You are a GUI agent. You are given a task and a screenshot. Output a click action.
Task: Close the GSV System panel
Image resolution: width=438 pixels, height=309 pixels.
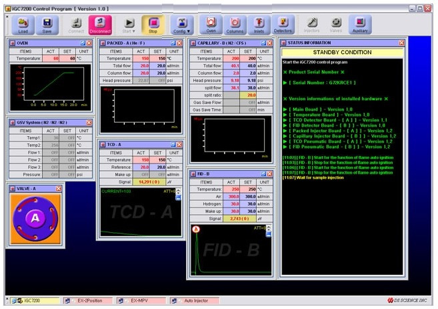click(89, 123)
